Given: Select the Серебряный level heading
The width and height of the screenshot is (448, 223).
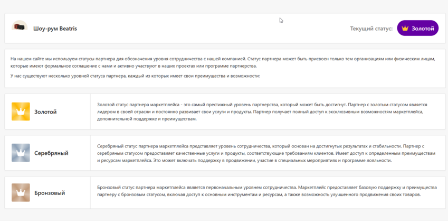Looking at the screenshot, I should [x=51, y=153].
